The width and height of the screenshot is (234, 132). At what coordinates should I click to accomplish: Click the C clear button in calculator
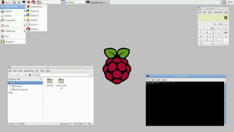[x=215, y=24]
